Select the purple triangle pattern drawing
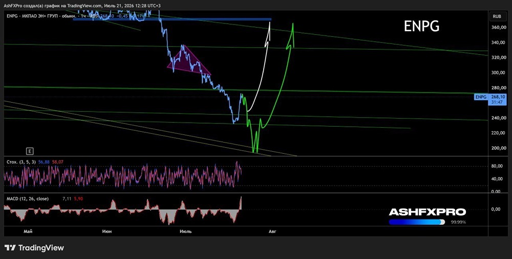 (x=187, y=61)
